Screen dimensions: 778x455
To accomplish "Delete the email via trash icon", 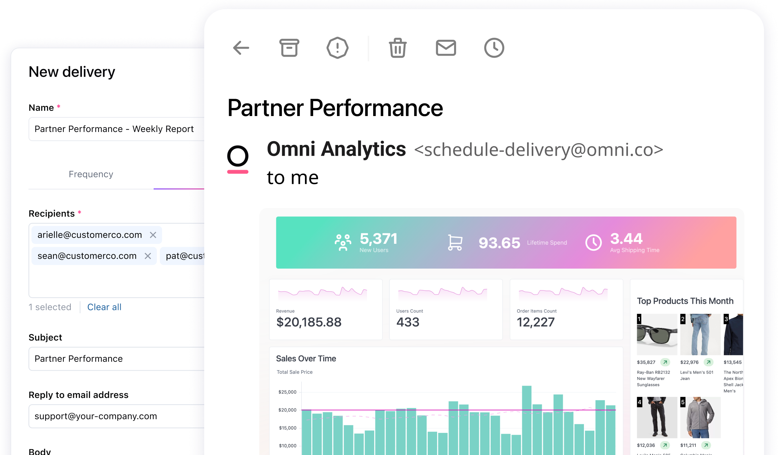I will (398, 48).
